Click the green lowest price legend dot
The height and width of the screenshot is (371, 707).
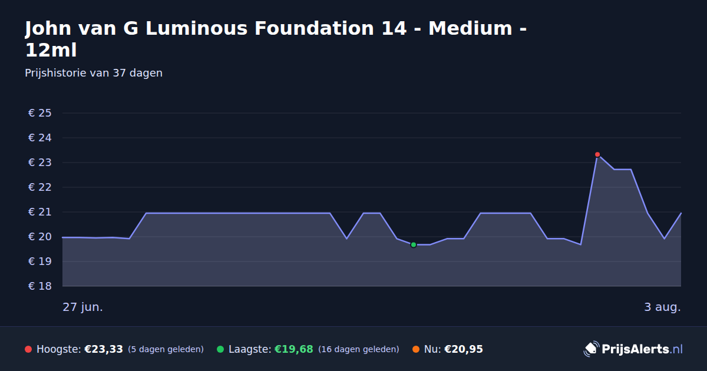tap(220, 349)
